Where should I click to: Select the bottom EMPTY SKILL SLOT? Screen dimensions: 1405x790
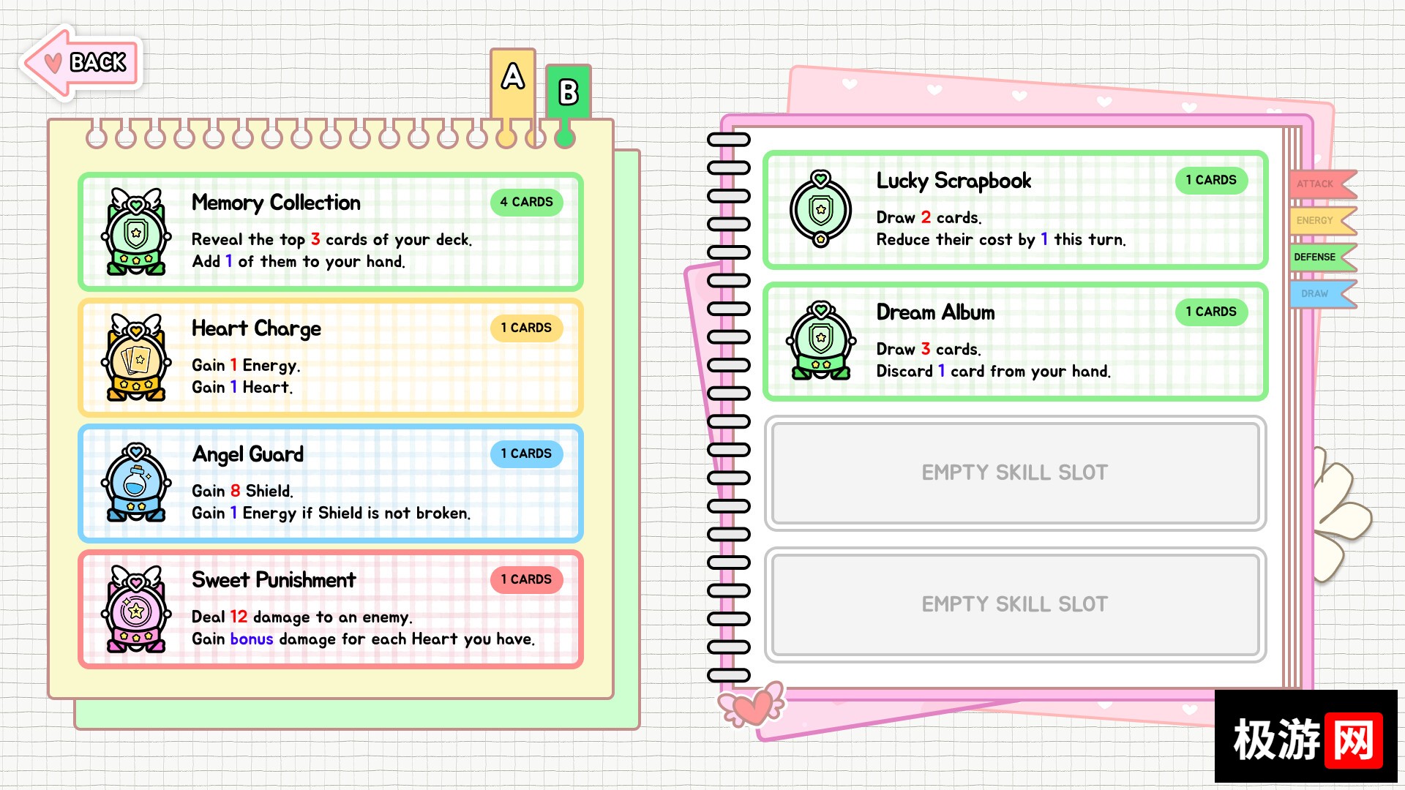[x=1016, y=605]
